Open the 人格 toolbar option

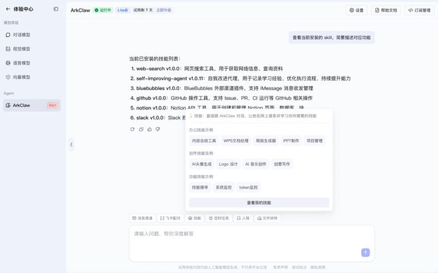tap(243, 218)
